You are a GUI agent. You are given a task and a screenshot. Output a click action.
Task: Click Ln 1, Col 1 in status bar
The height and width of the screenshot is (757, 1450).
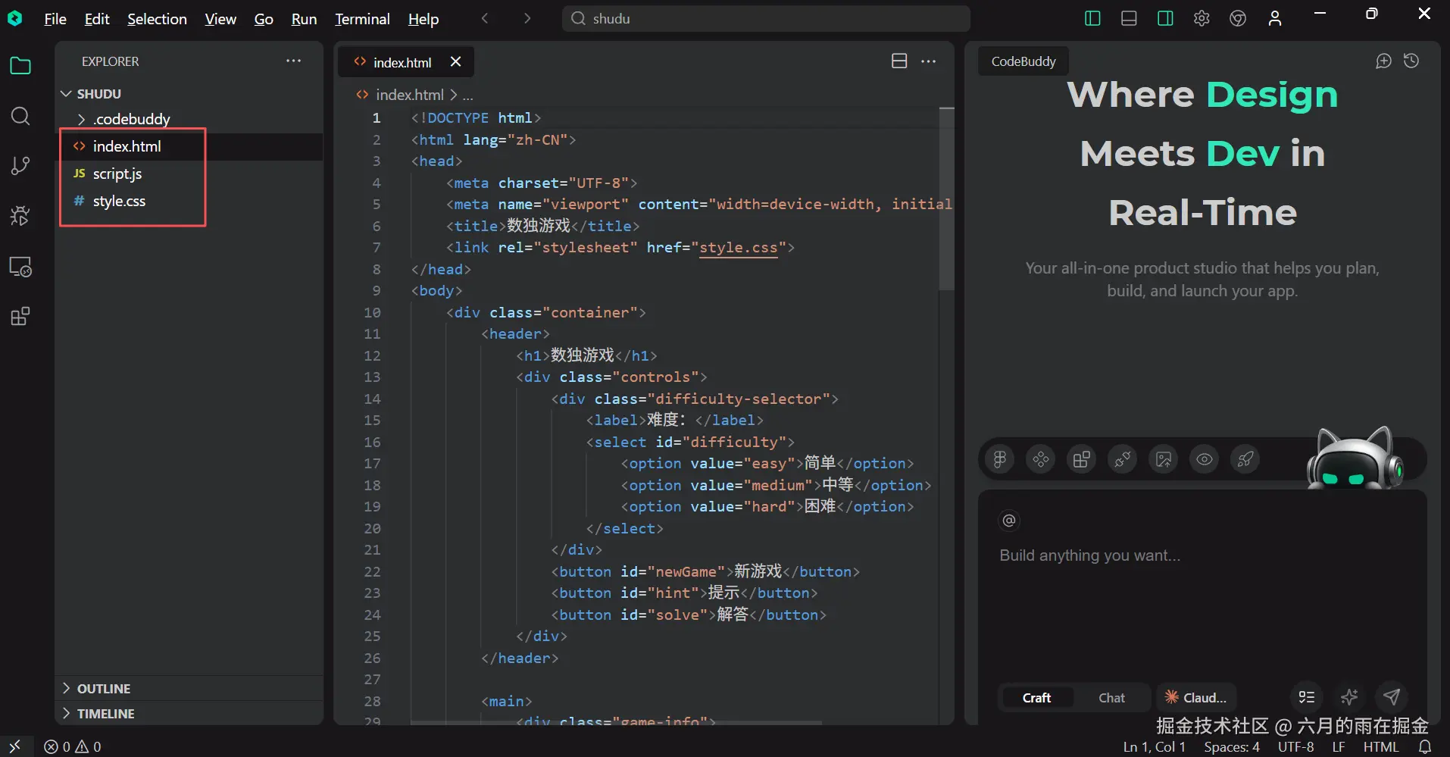[x=1154, y=747]
